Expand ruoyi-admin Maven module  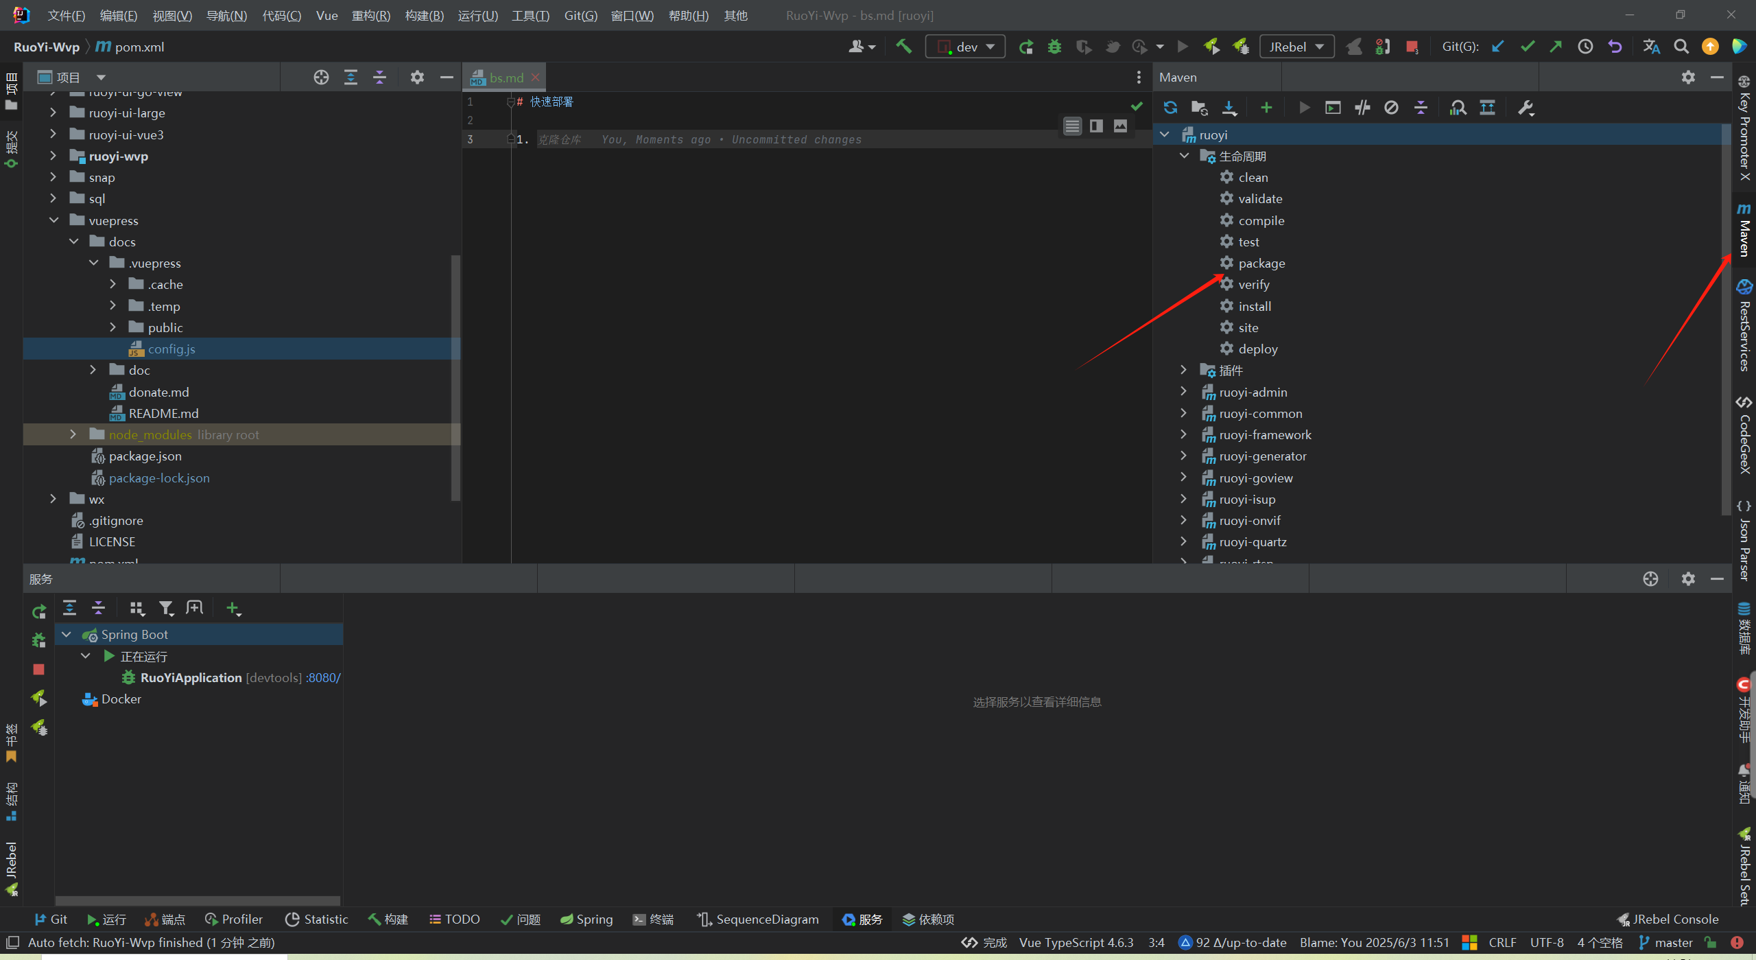point(1183,392)
